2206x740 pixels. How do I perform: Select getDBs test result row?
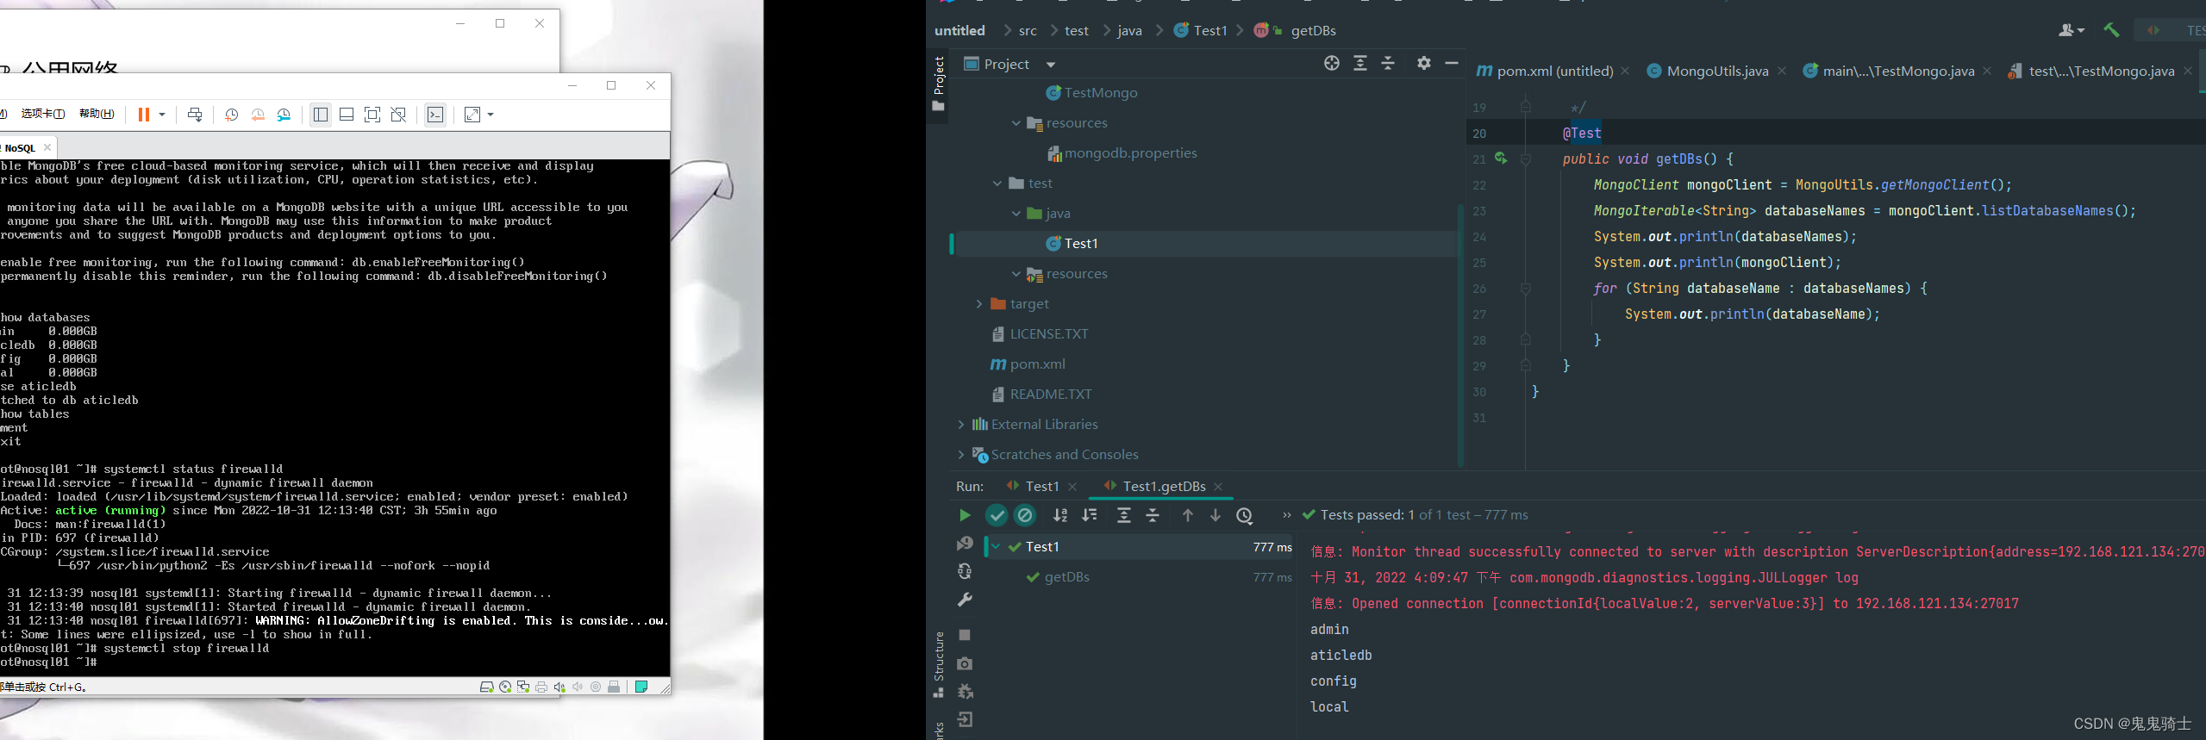point(1140,577)
